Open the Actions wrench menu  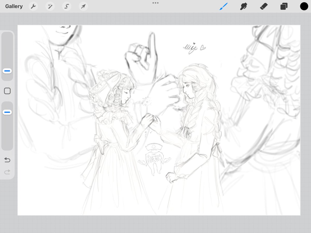click(33, 6)
